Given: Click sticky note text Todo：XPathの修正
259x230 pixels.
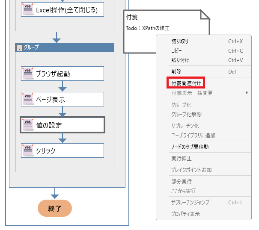Looking at the screenshot, I should pos(148,28).
